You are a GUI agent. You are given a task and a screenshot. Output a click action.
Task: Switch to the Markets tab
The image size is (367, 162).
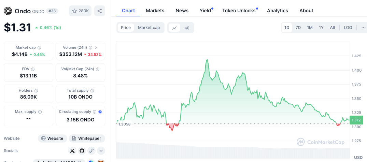click(155, 11)
